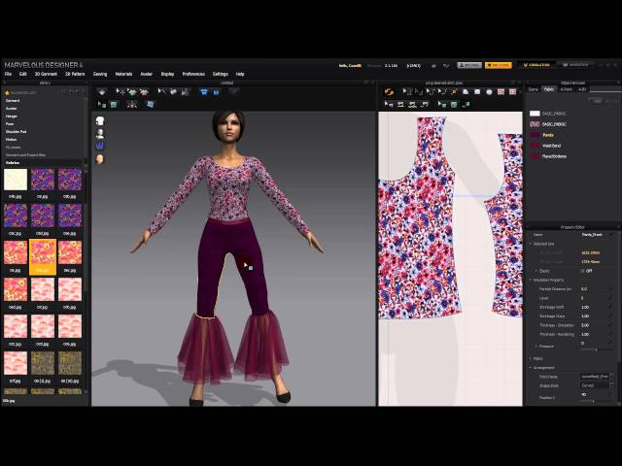Edit the Particle Distance value field
The width and height of the screenshot is (622, 466).
coord(594,289)
